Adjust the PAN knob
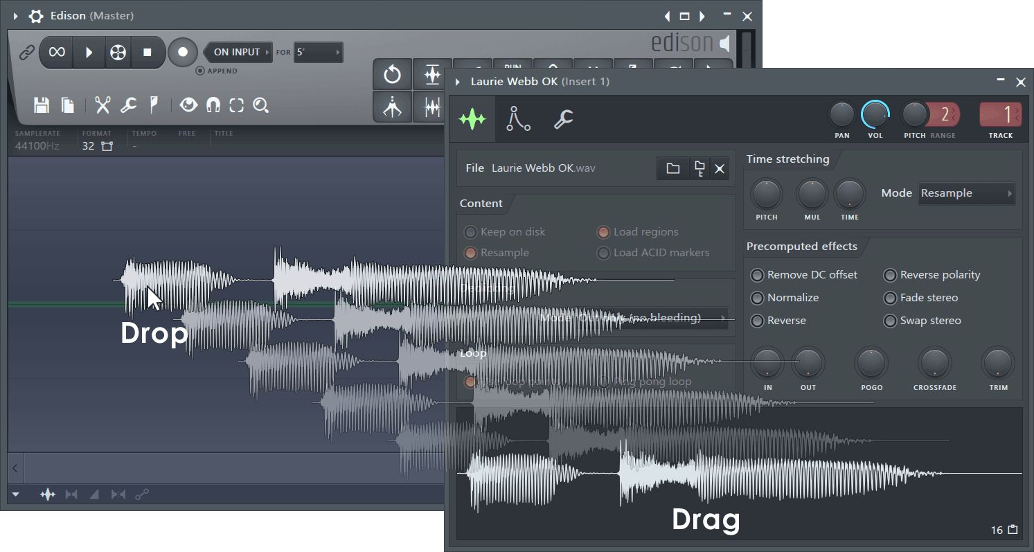This screenshot has height=552, width=1034. point(842,114)
